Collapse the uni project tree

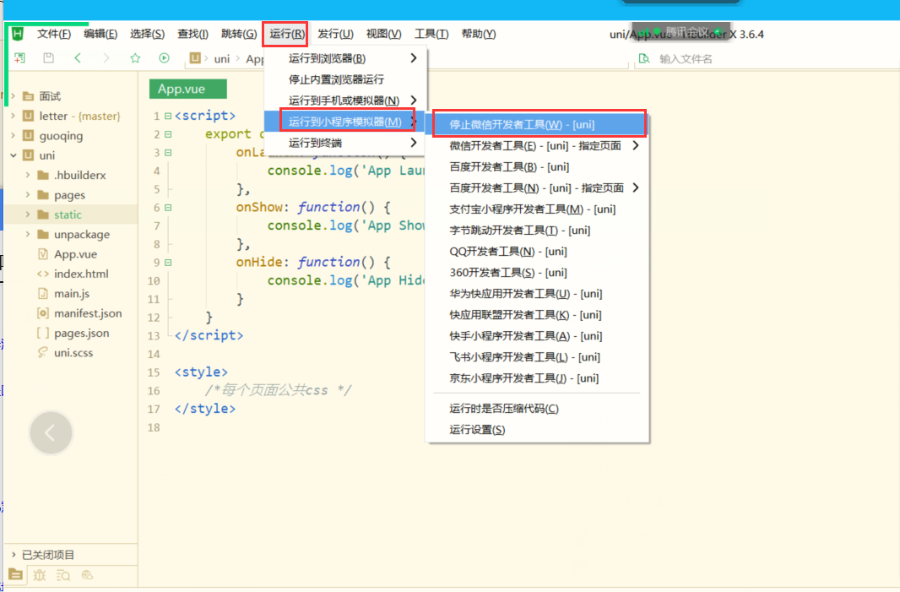[14, 155]
